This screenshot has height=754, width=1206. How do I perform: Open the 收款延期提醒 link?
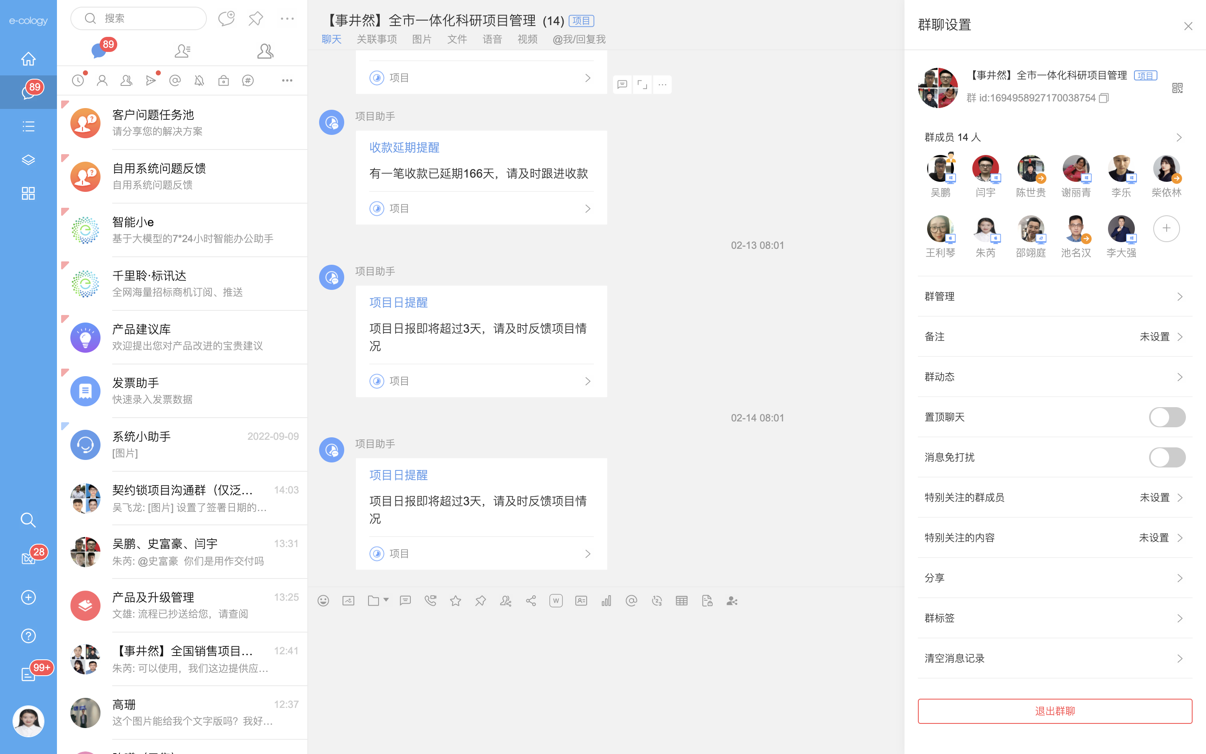(404, 147)
